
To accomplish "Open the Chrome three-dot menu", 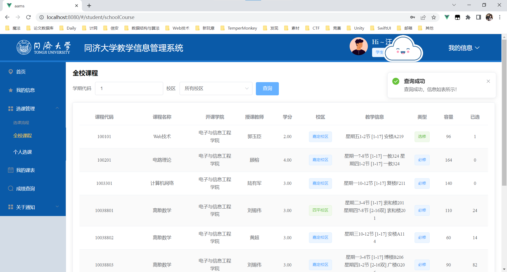I will (500, 17).
